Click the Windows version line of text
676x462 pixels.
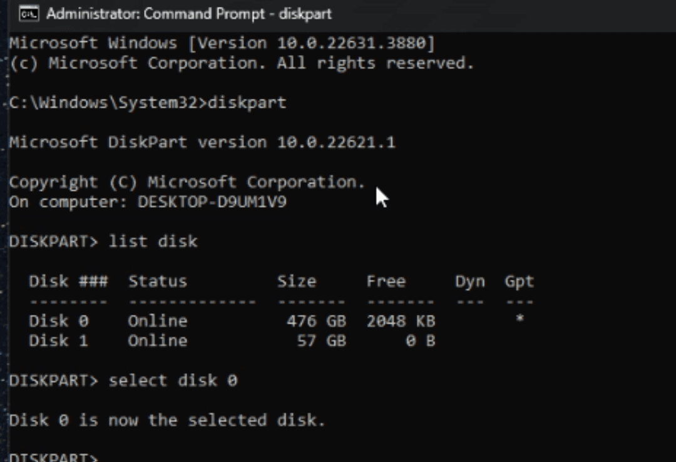tap(222, 43)
